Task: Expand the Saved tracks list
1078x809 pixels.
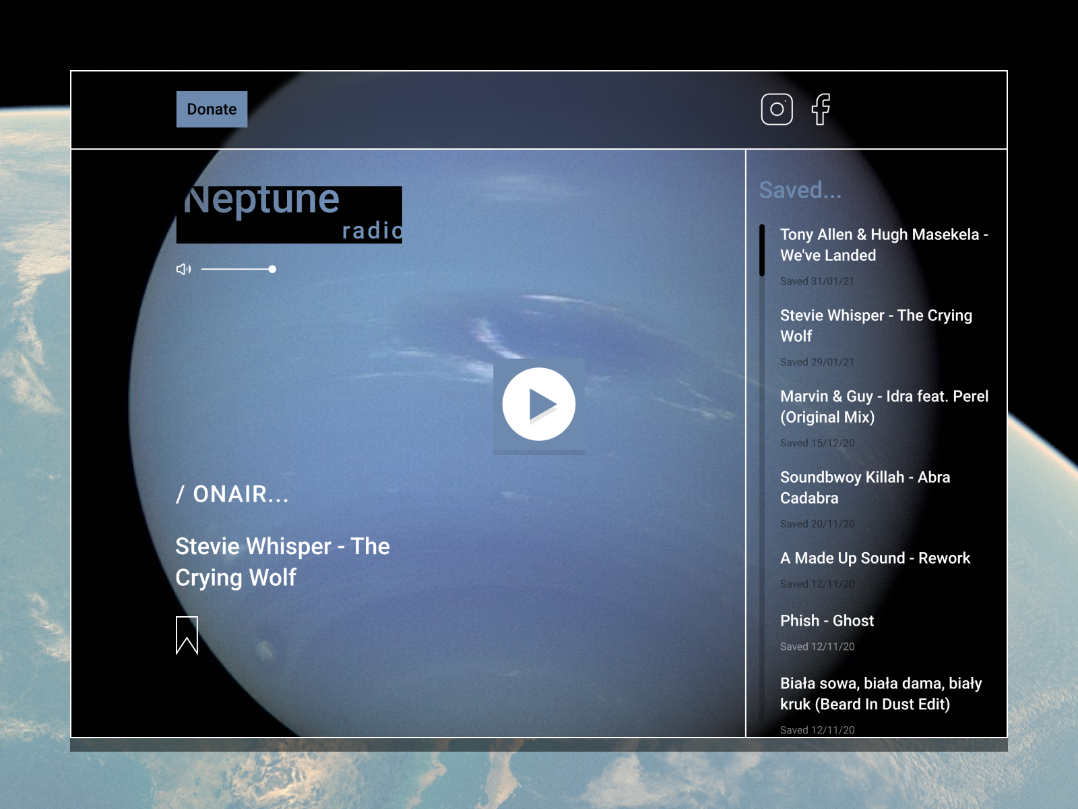Action: point(800,190)
